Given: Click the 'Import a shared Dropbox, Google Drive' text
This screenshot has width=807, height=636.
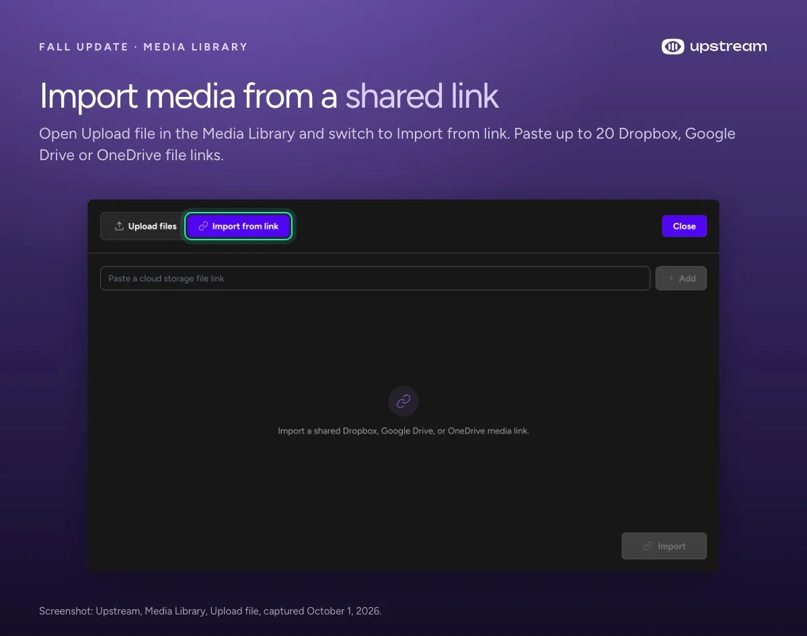Looking at the screenshot, I should [403, 431].
